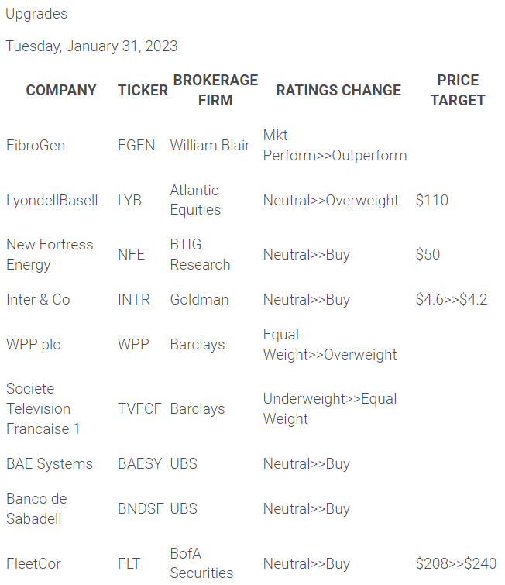Click the Tuesday, January 31, 2023 date
This screenshot has width=505, height=585.
(x=91, y=46)
